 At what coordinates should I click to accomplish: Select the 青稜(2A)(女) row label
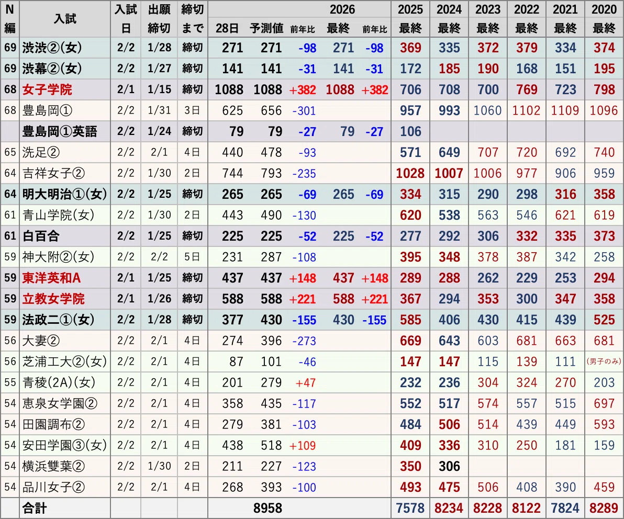pyautogui.click(x=59, y=382)
